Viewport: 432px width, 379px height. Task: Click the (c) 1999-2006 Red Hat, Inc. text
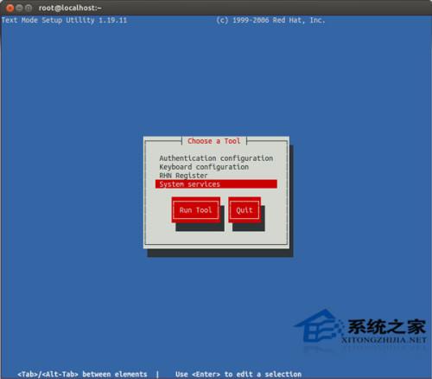click(x=270, y=21)
